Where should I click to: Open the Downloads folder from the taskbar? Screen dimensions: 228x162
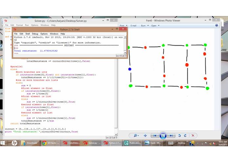tap(30, 143)
